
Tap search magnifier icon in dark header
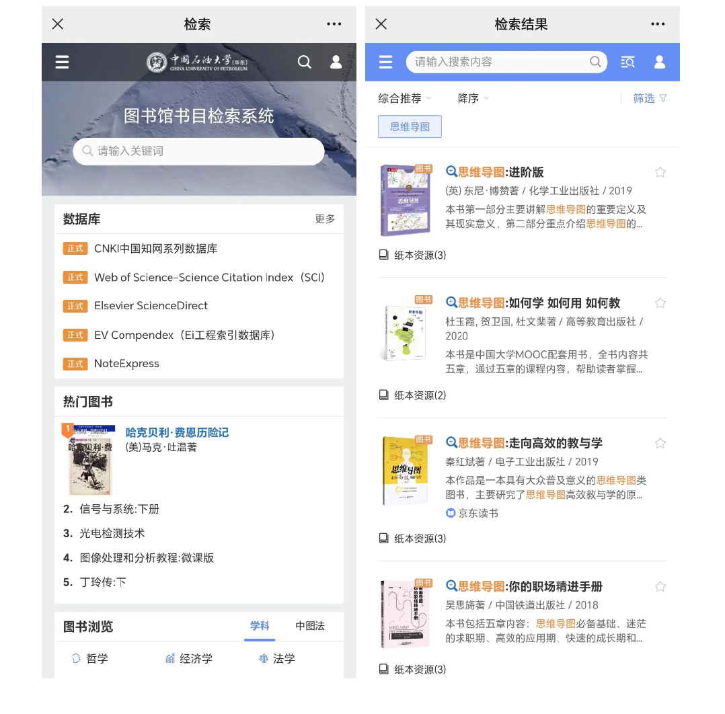(304, 62)
